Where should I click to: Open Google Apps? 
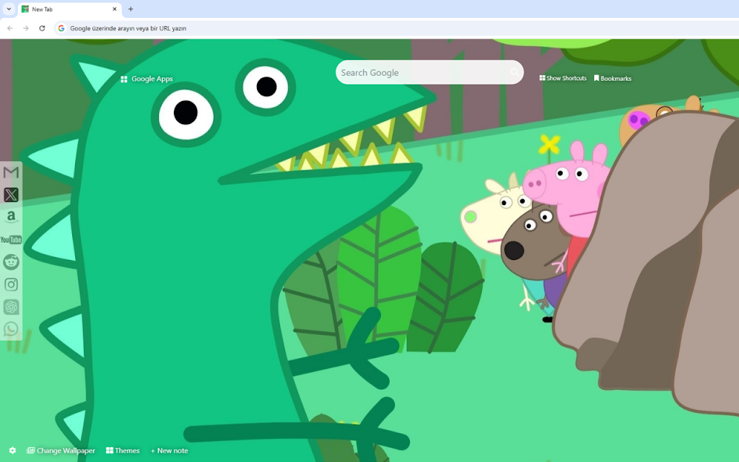(x=147, y=79)
